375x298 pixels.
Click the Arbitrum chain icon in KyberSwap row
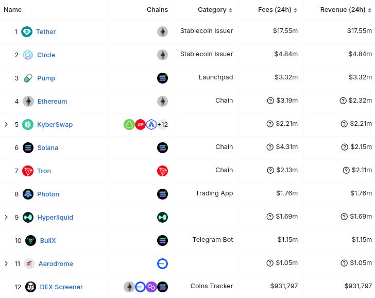(x=151, y=124)
